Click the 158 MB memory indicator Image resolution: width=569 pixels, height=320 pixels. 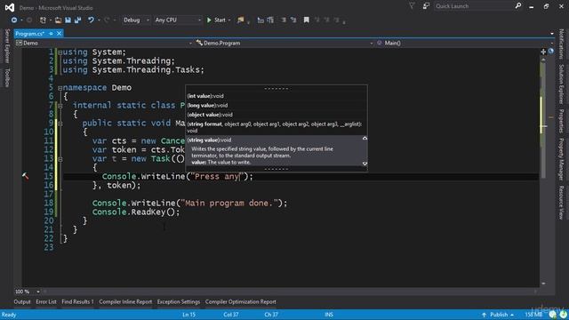533,315
